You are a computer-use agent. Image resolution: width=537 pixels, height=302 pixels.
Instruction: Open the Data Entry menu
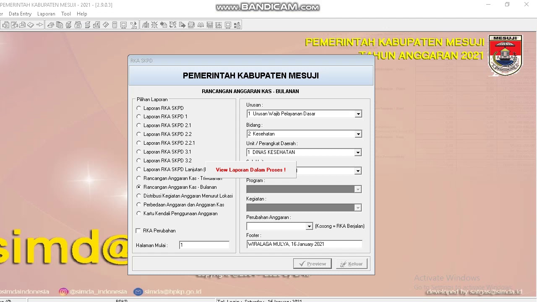(20, 14)
